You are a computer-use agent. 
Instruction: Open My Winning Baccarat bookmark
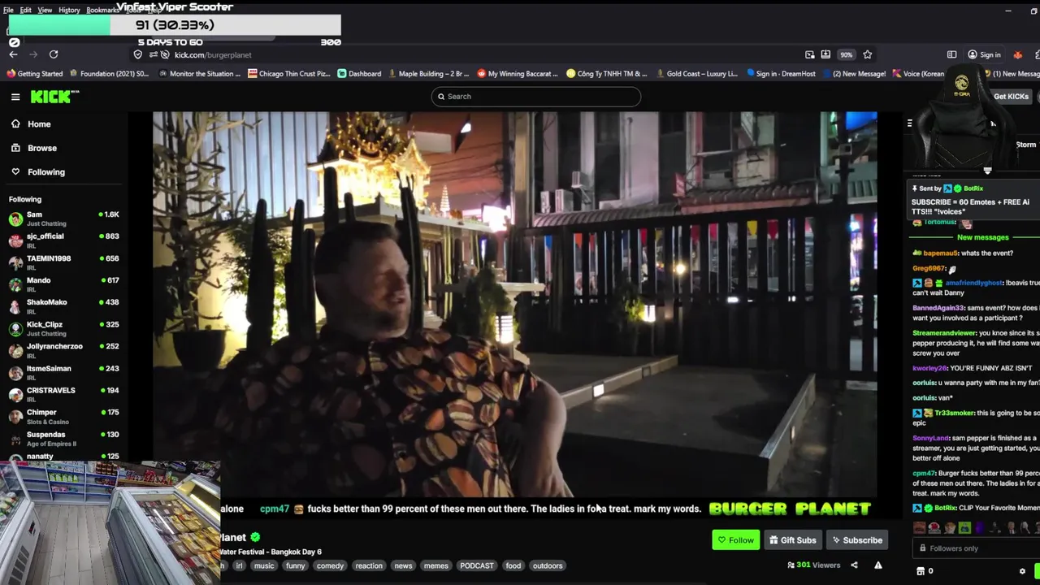tap(518, 74)
